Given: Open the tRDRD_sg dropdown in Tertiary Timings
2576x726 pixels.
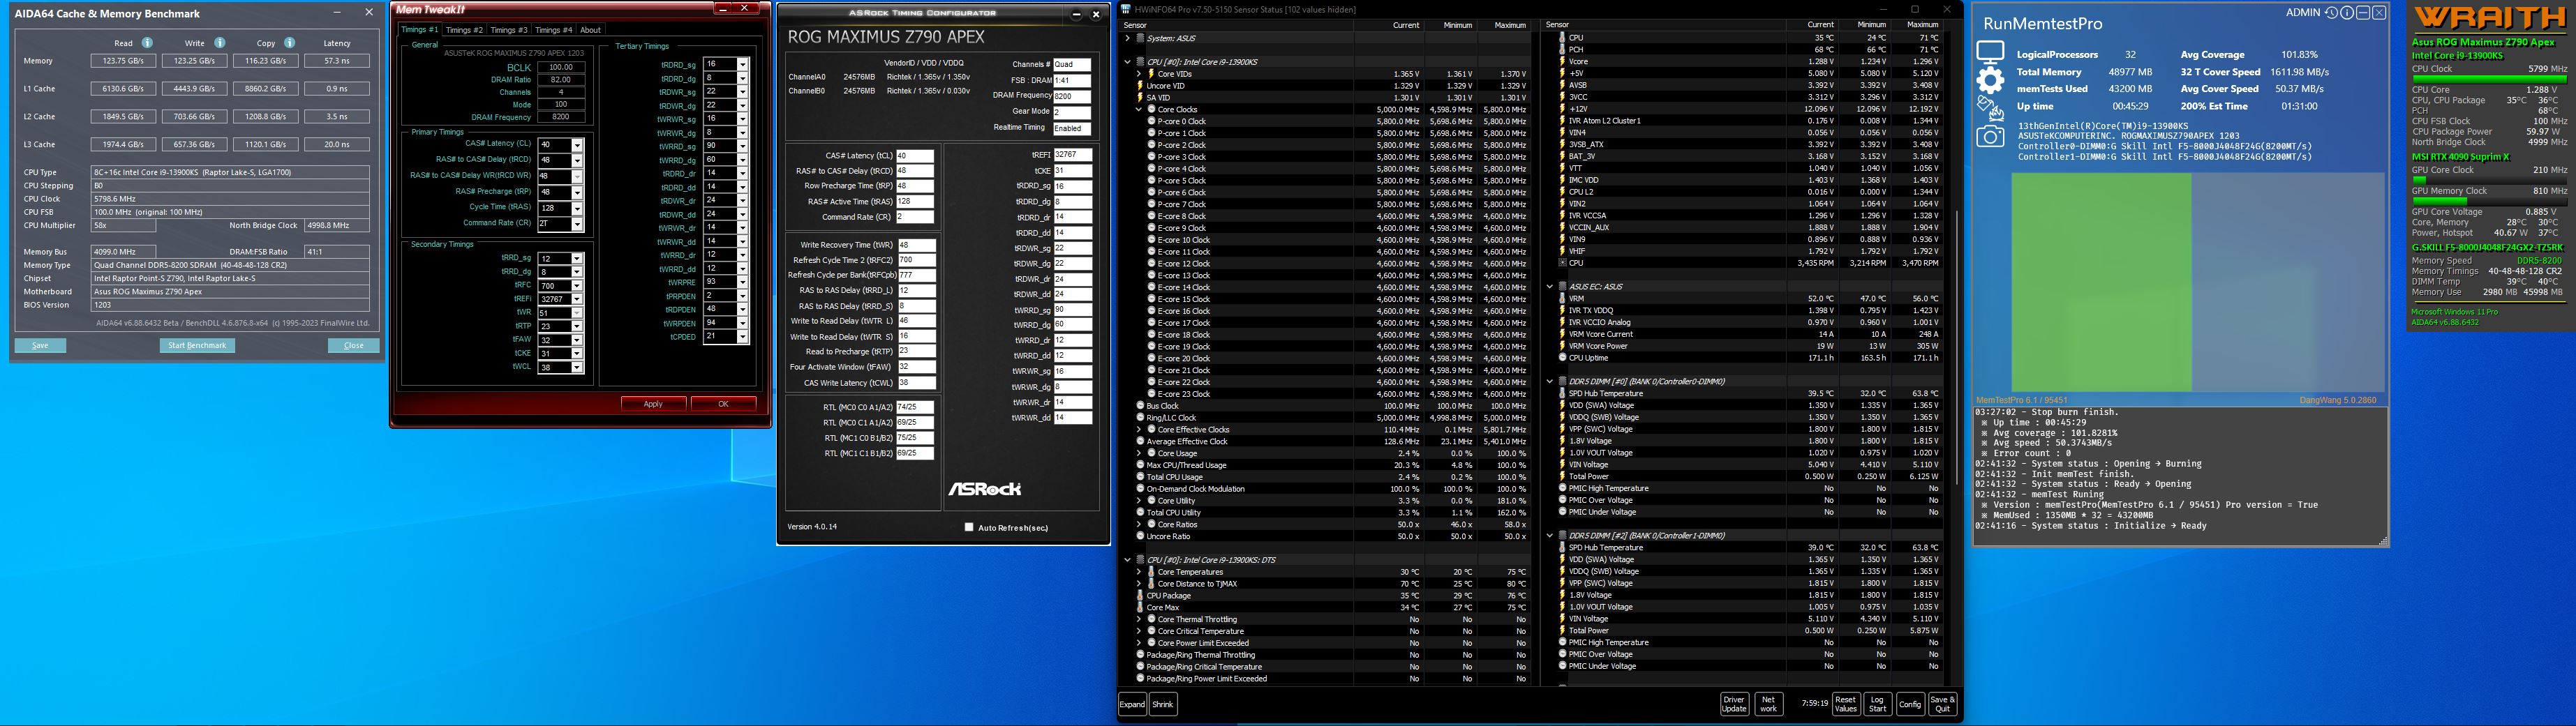Looking at the screenshot, I should (x=742, y=65).
